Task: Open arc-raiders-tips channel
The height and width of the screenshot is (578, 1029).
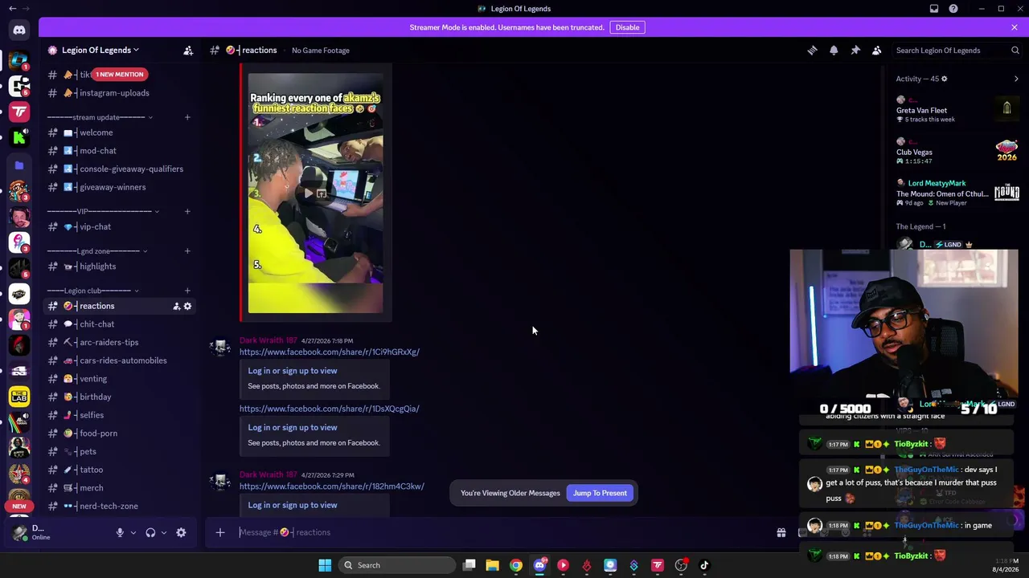Action: 120,343
